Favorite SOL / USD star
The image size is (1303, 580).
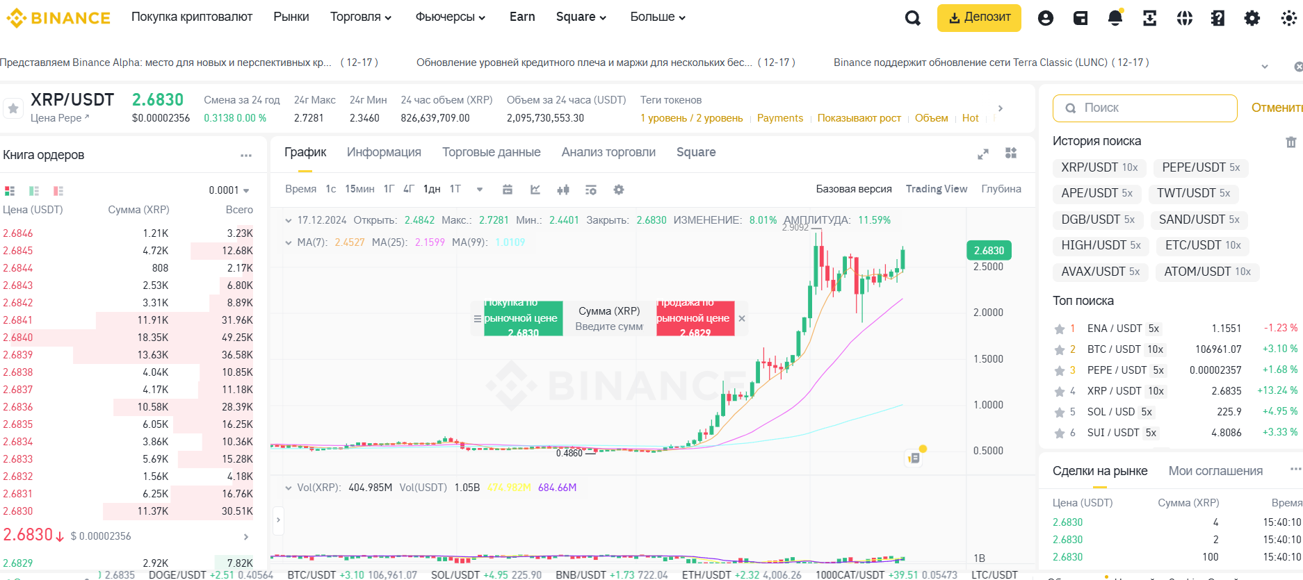1060,412
